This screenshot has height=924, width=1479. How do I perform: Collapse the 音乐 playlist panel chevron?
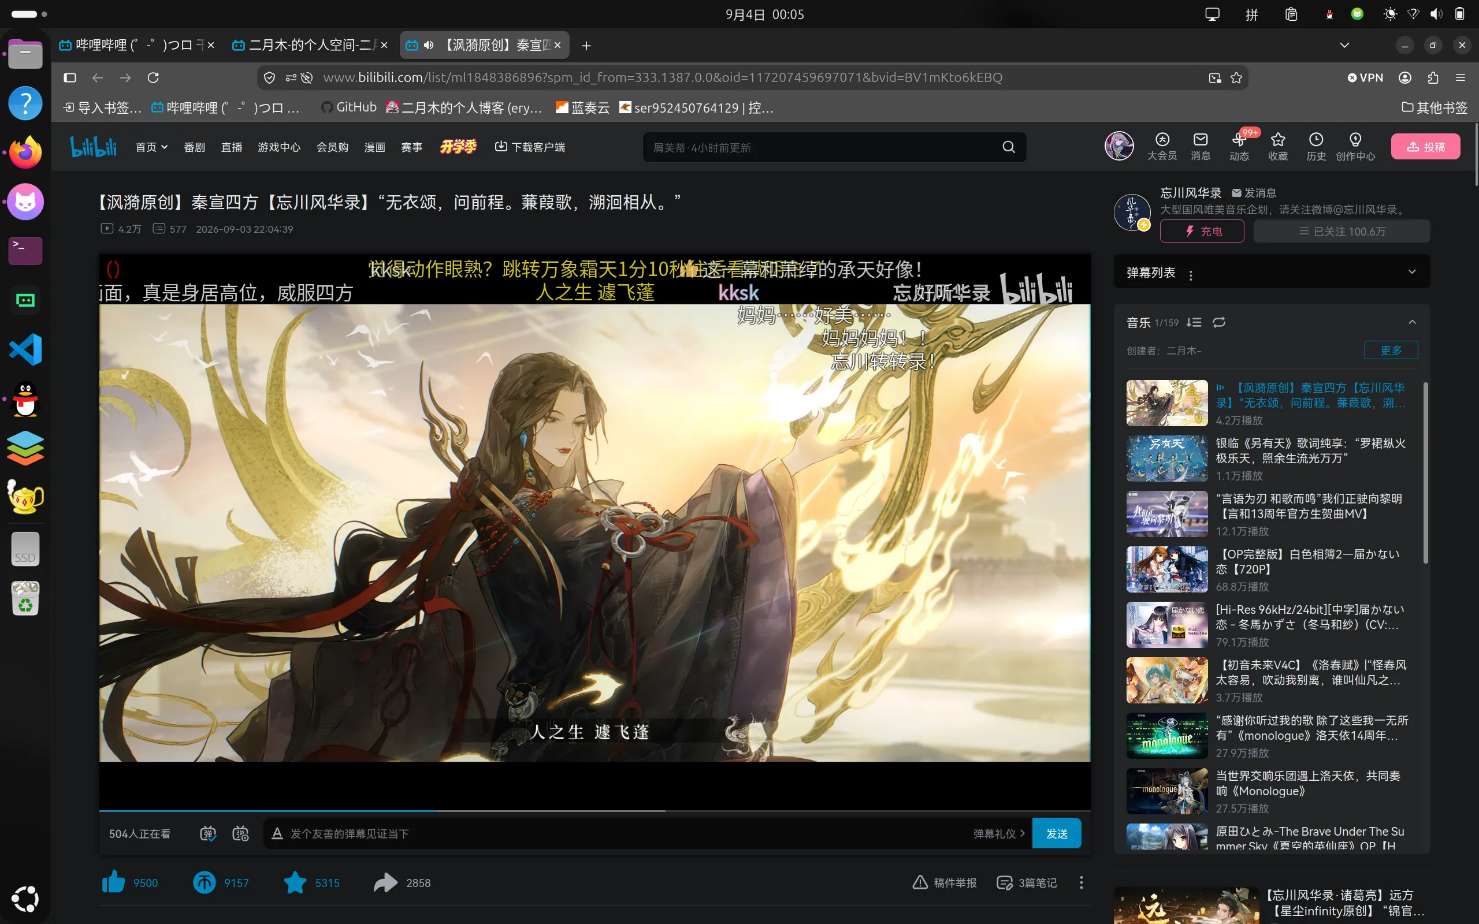point(1412,322)
